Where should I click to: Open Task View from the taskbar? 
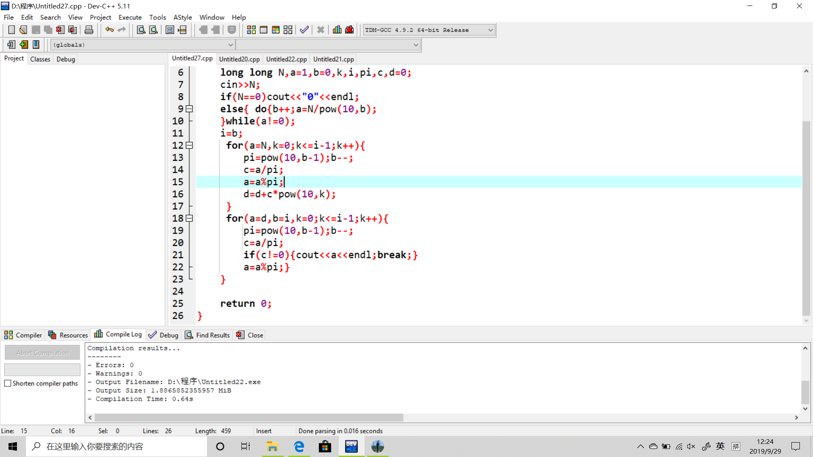(246, 446)
